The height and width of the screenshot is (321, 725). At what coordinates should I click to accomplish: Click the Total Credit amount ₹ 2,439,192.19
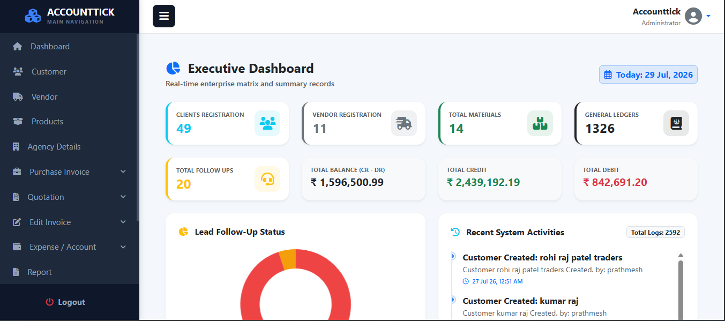point(483,182)
